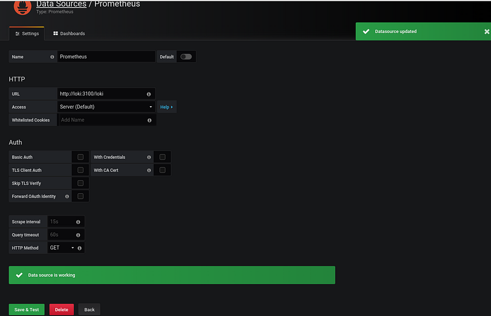Click the Forward OAuth Identity info icon

67,196
